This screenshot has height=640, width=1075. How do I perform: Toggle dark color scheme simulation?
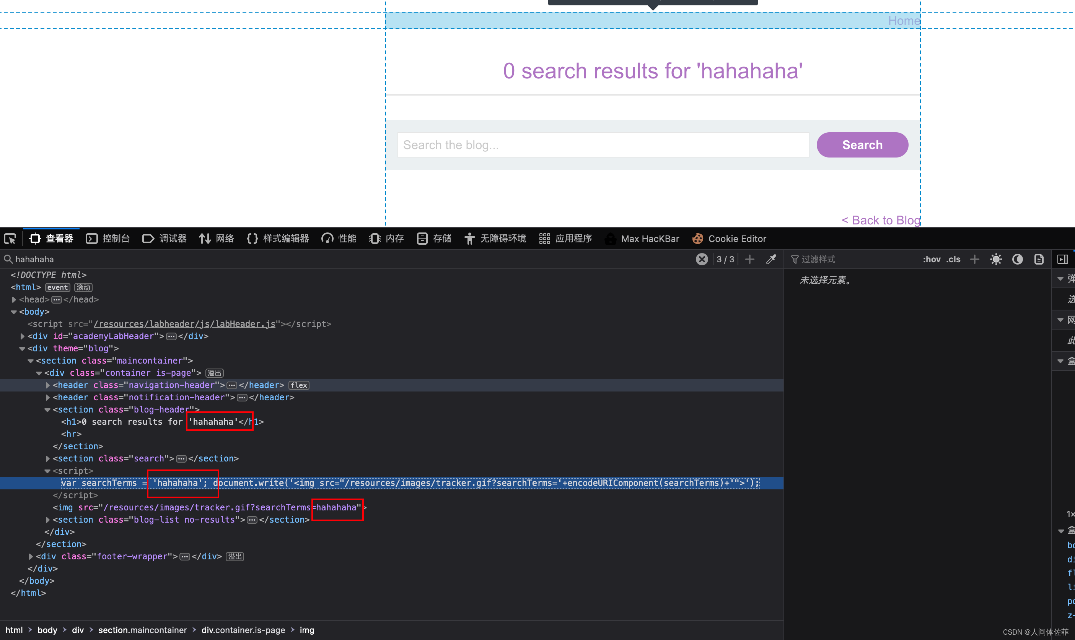(1018, 259)
